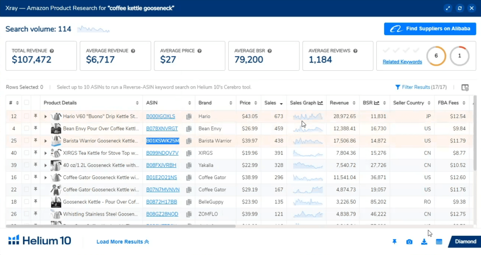Check the box for Bean Envy row
This screenshot has width=481, height=255.
(27, 128)
